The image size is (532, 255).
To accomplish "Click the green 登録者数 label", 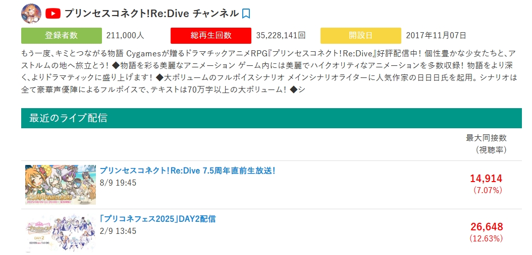I will [x=62, y=36].
